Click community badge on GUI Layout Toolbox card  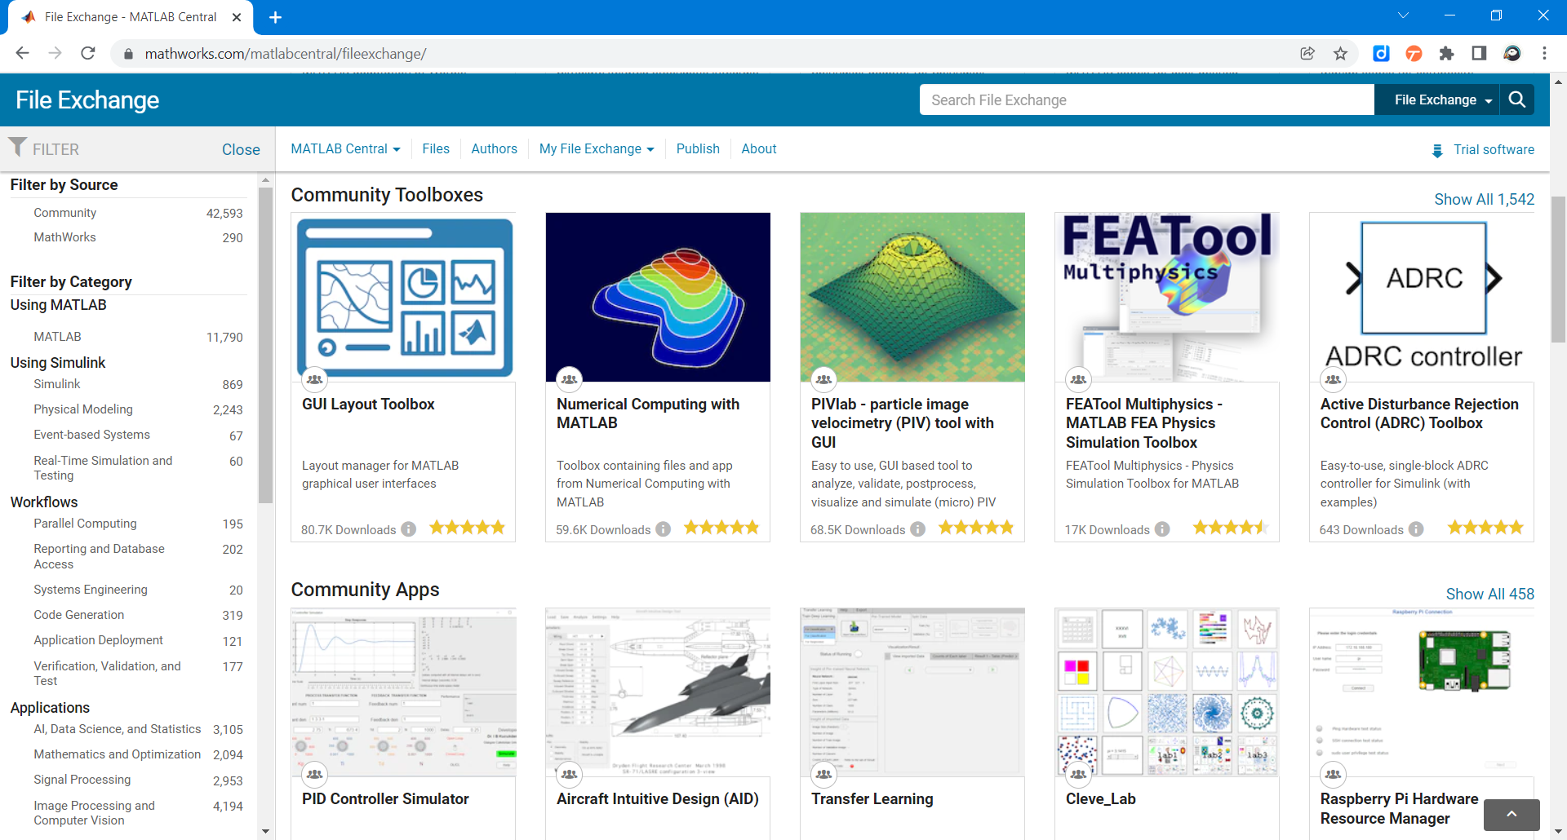point(314,379)
